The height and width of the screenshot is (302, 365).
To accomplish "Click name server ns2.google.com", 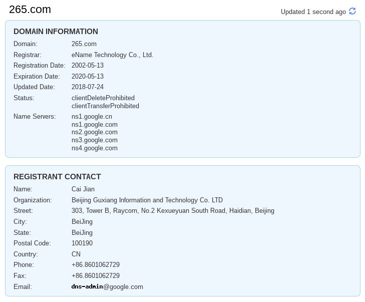I will [x=95, y=132].
